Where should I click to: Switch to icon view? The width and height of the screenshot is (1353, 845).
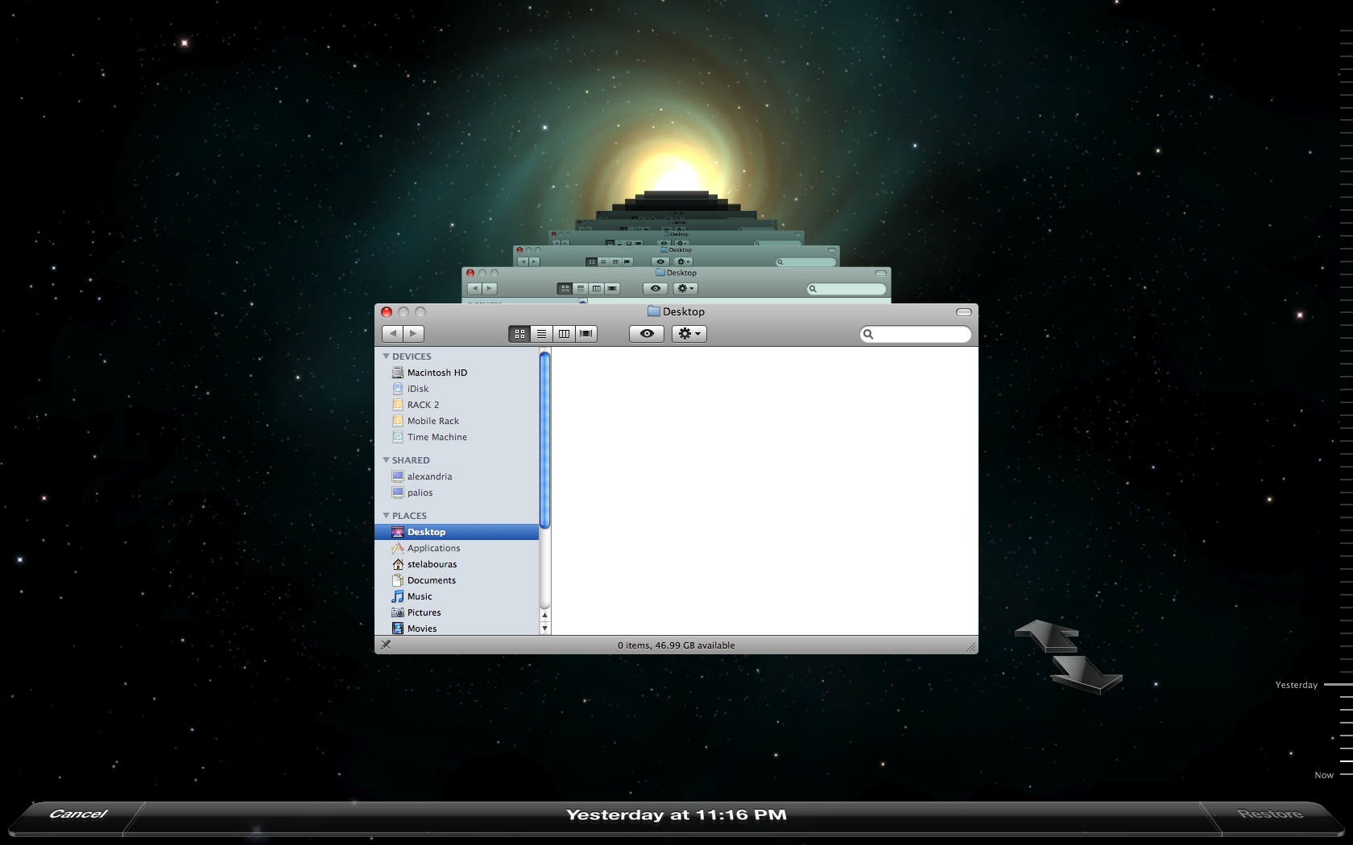point(519,334)
